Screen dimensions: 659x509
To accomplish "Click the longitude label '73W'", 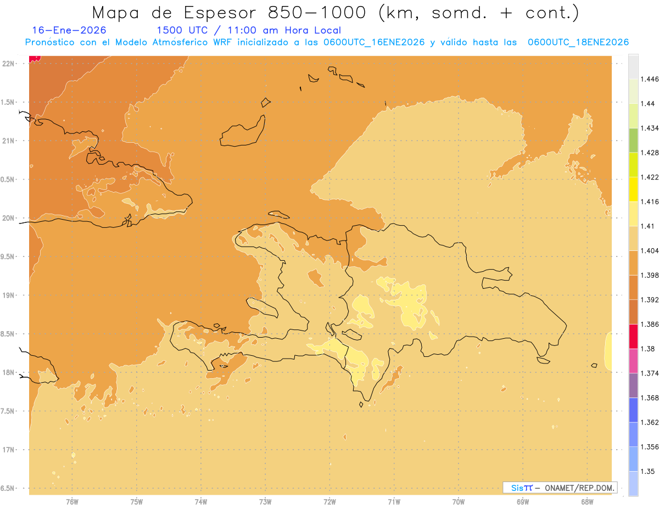I will pyautogui.click(x=265, y=501).
